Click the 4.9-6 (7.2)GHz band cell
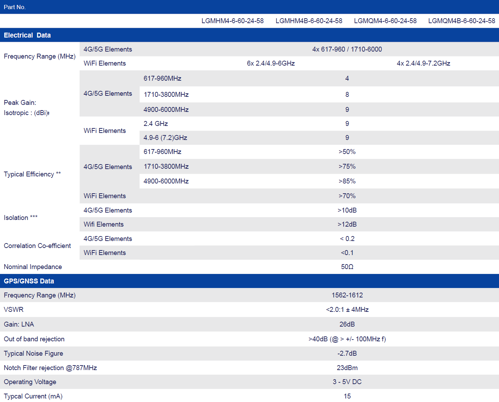This screenshot has width=499, height=402. pyautogui.click(x=165, y=138)
